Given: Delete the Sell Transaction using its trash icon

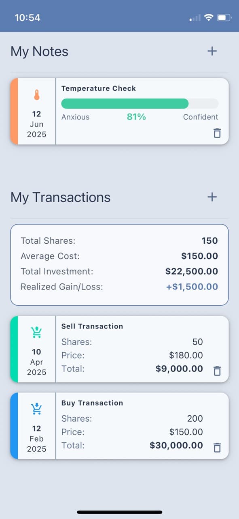Looking at the screenshot, I should tap(217, 370).
